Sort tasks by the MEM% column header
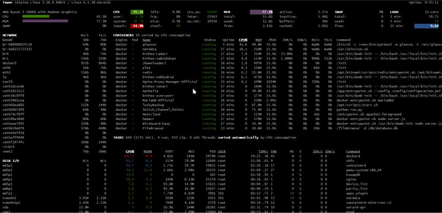The image size is (442, 213). point(148,151)
